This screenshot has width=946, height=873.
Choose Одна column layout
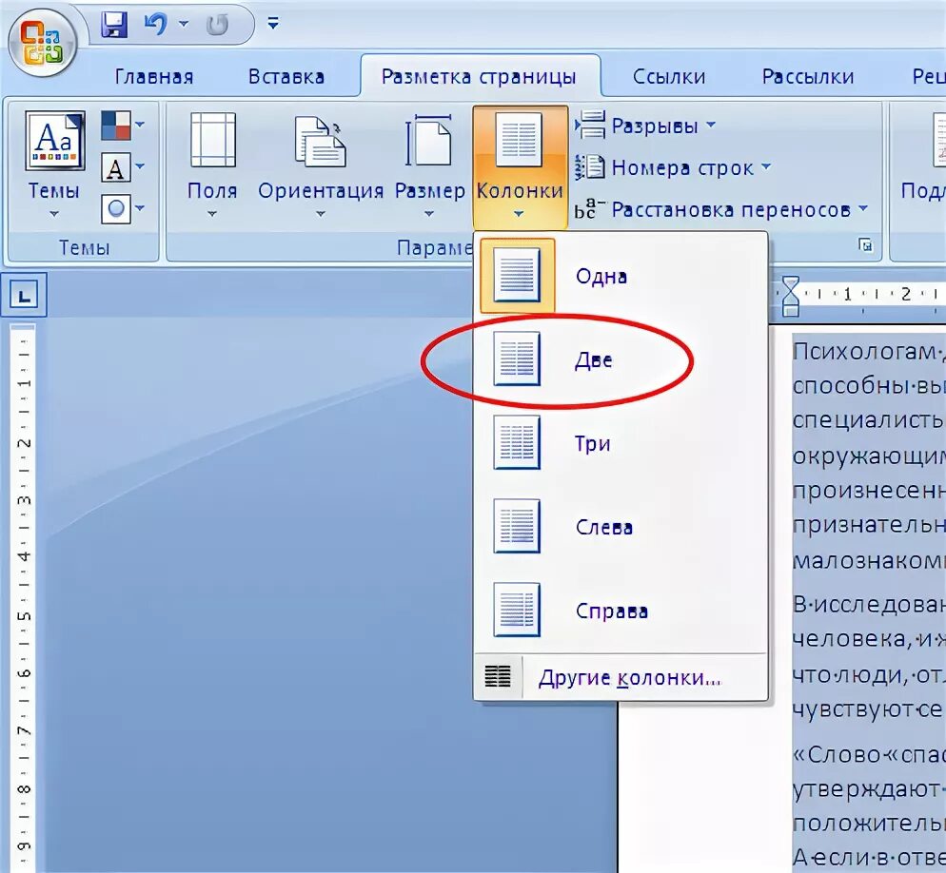tap(621, 276)
